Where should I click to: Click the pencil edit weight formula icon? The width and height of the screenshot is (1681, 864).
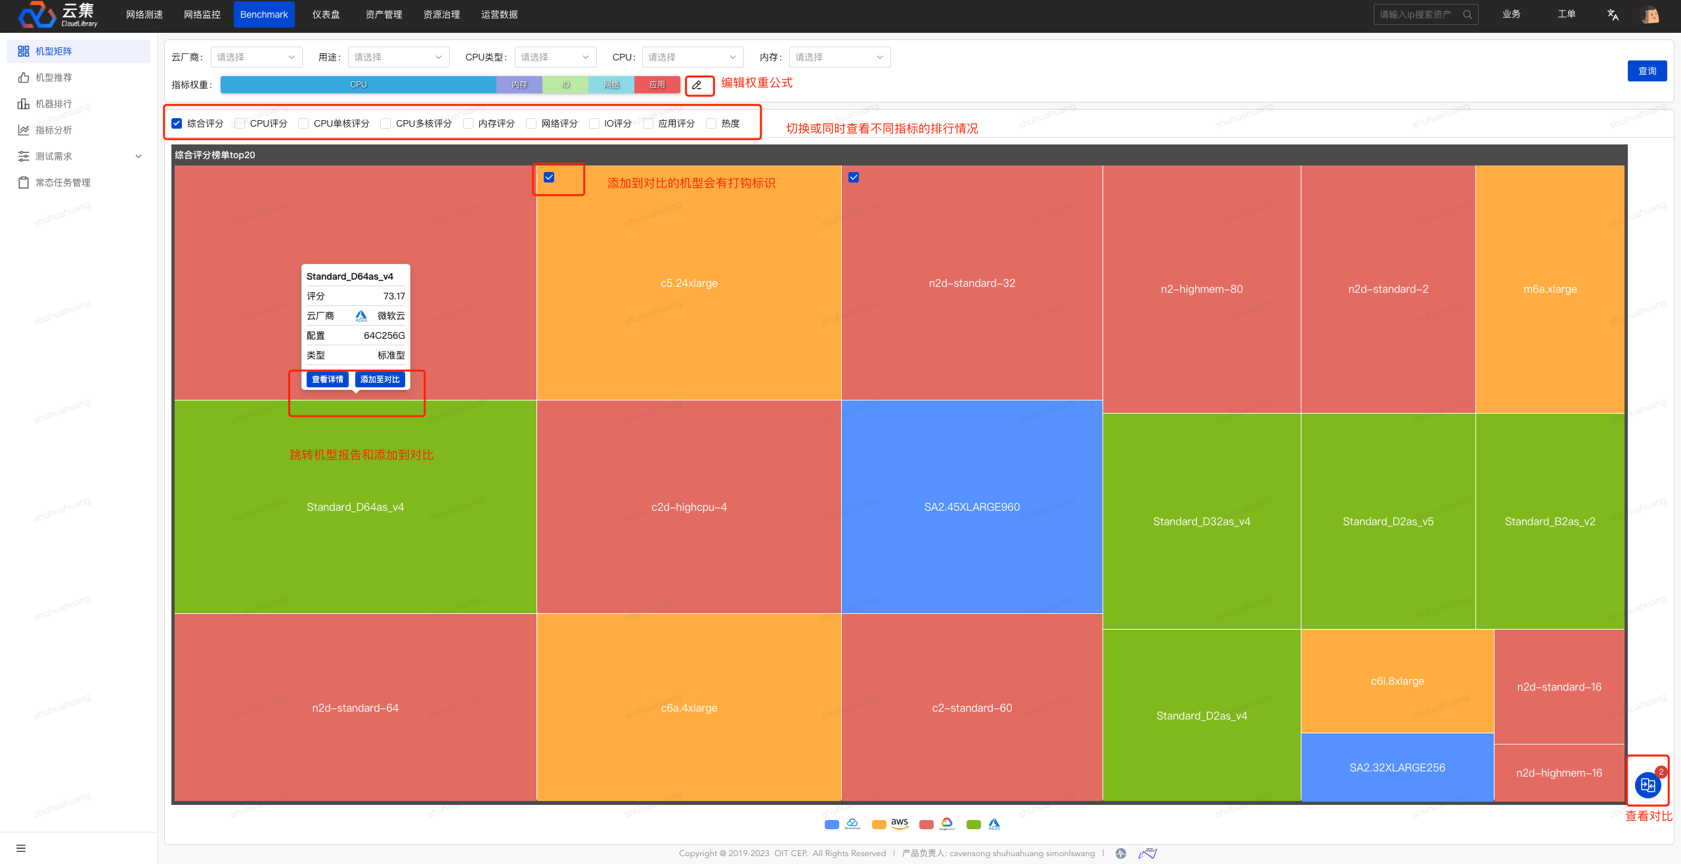(x=697, y=85)
